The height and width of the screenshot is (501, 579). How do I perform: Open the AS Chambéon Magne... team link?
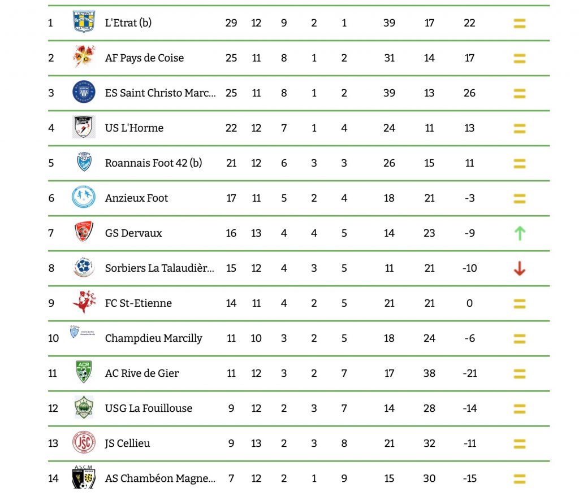click(x=160, y=478)
